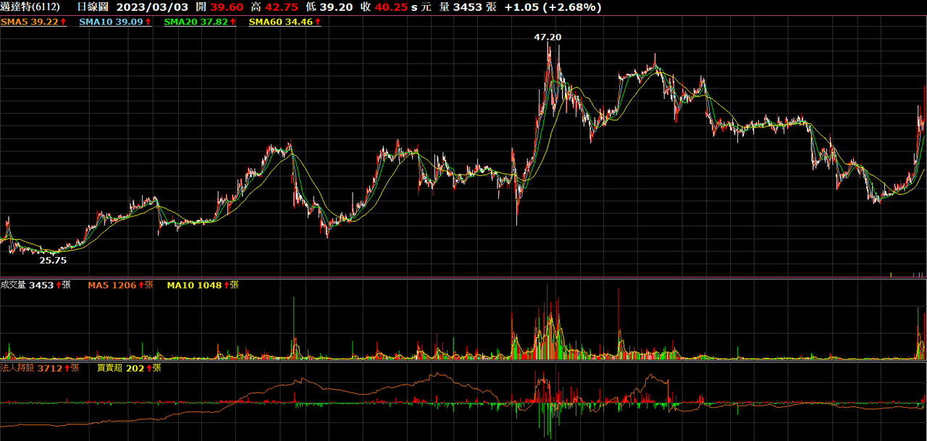This screenshot has height=441, width=927.
Task: Select the SMA10 39.09 indicator label
Action: point(115,22)
